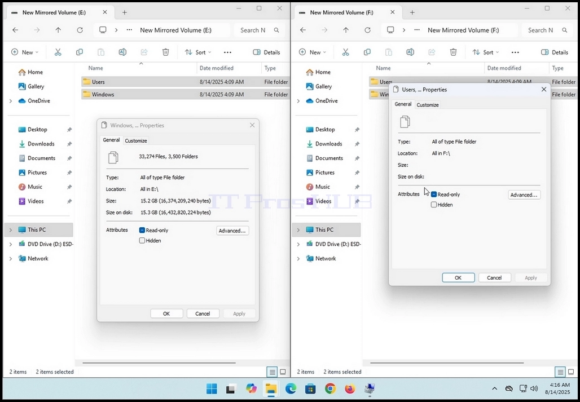Go up one level in F: window

coord(346,30)
